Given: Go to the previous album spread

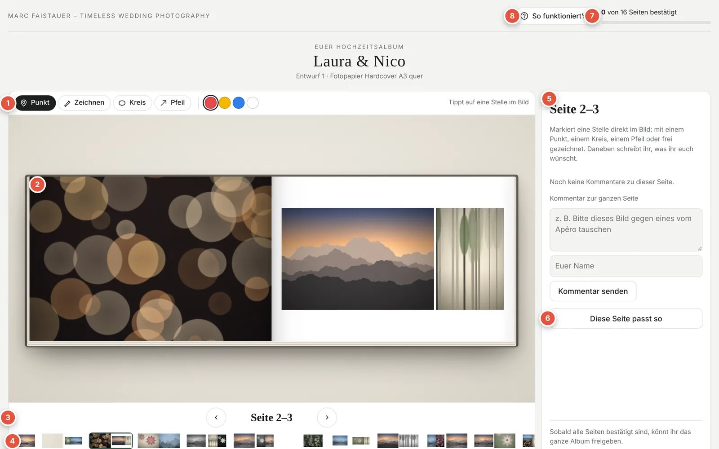Looking at the screenshot, I should click(x=216, y=418).
